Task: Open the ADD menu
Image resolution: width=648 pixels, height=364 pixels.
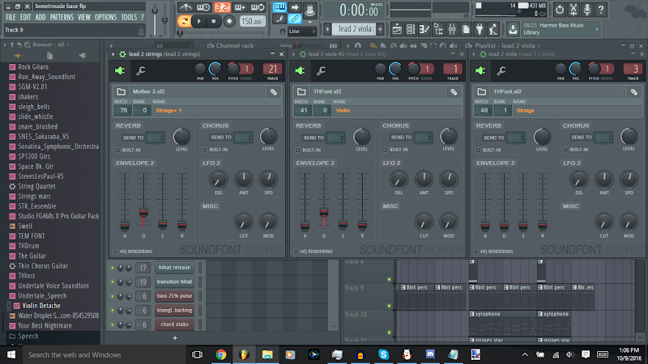Action: [x=40, y=17]
